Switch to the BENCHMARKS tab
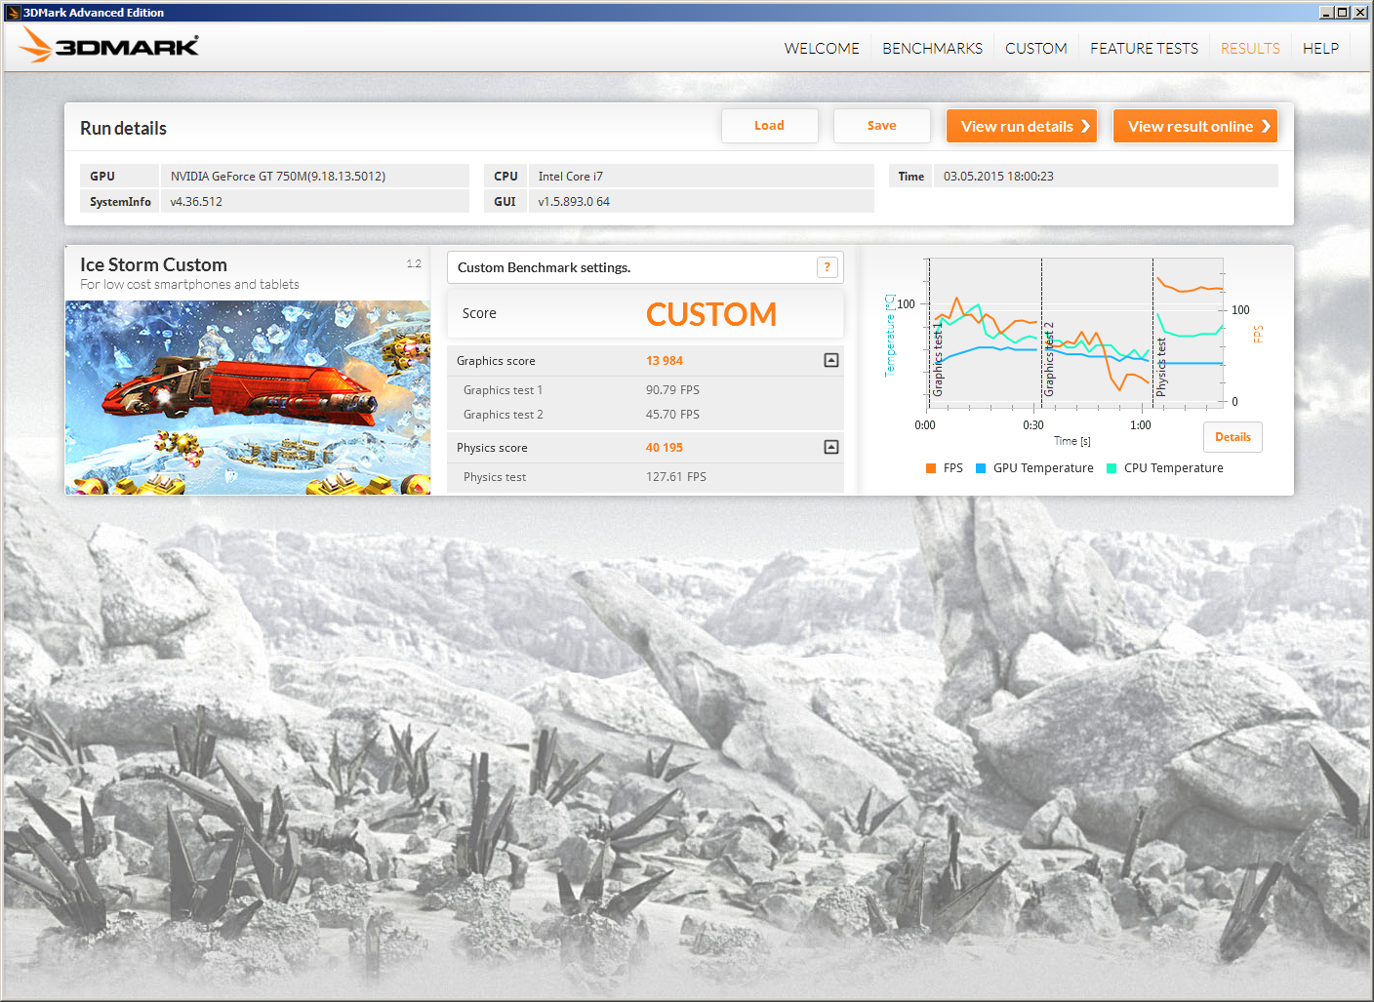This screenshot has height=1002, width=1374. coord(932,49)
